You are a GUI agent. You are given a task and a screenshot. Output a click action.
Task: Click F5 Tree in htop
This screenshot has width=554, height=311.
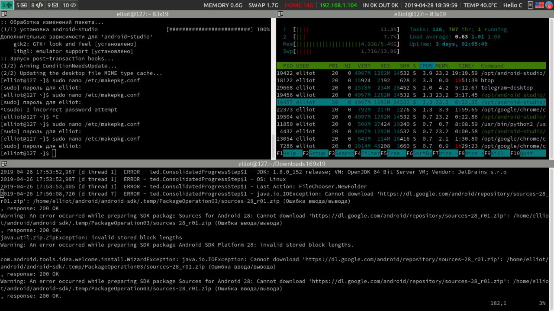[x=393, y=153]
